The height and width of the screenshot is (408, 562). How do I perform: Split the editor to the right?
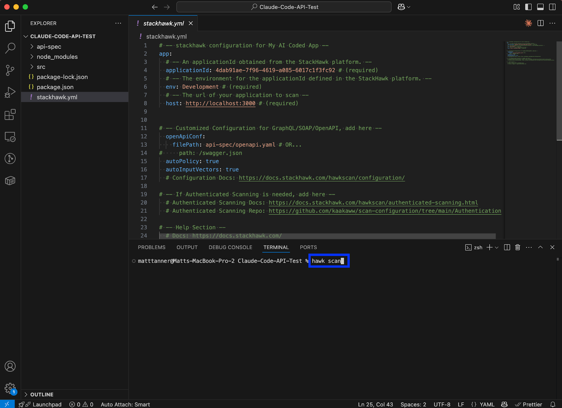tap(541, 23)
